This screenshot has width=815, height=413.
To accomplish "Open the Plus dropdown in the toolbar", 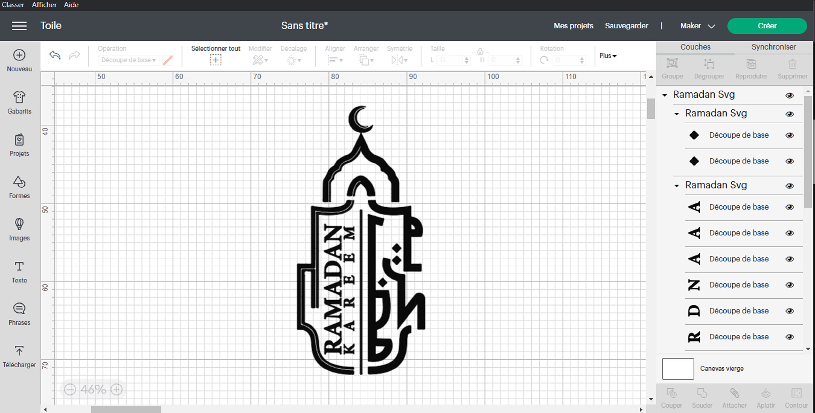I will pos(607,56).
